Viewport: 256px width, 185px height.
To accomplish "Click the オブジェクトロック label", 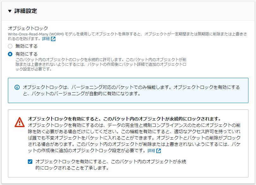I will pos(28,28).
